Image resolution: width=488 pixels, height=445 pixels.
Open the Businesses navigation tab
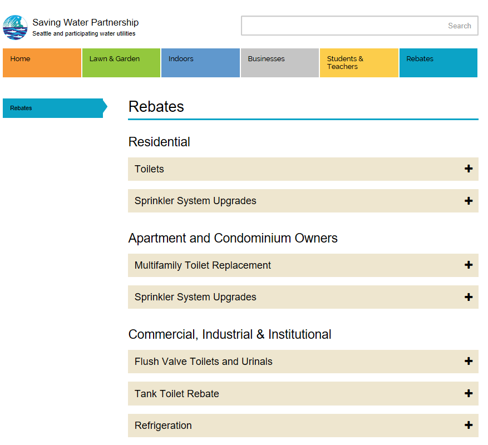(x=280, y=63)
